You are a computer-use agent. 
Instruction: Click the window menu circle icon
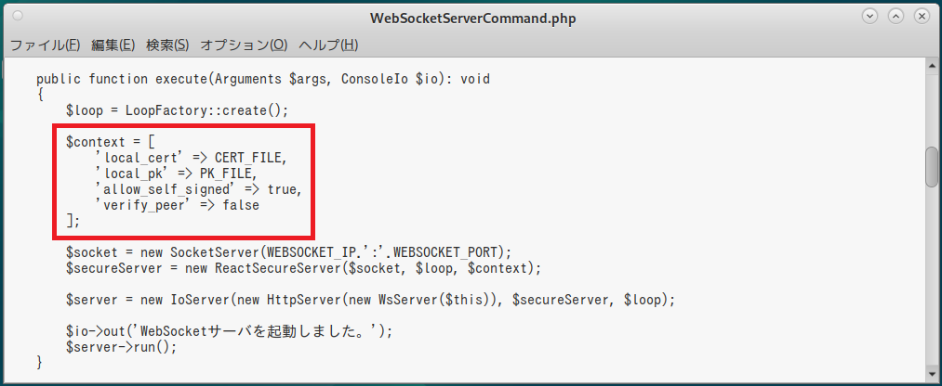[x=18, y=16]
